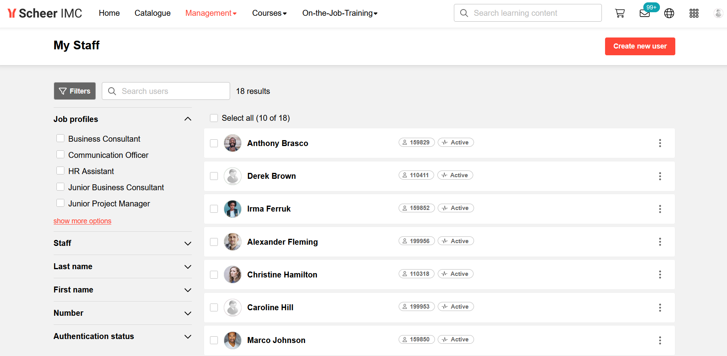Image resolution: width=727 pixels, height=356 pixels.
Task: Open the three-dot menu for Irma Ferruk
Action: point(660,209)
